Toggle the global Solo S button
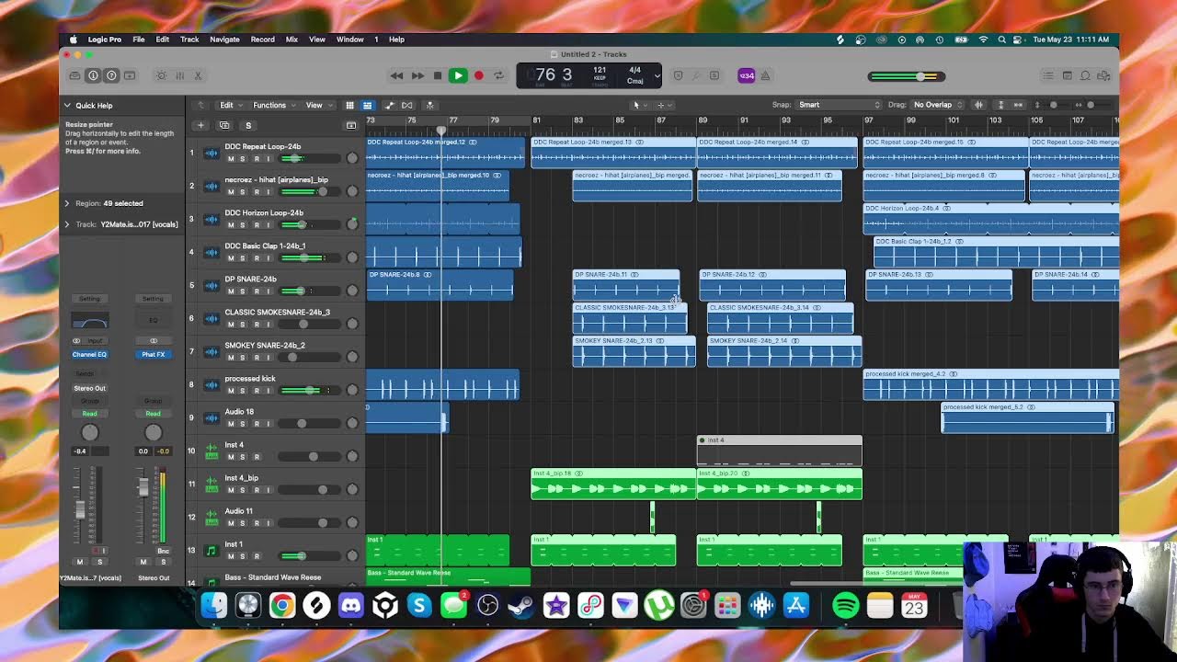The height and width of the screenshot is (662, 1177). 248,125
